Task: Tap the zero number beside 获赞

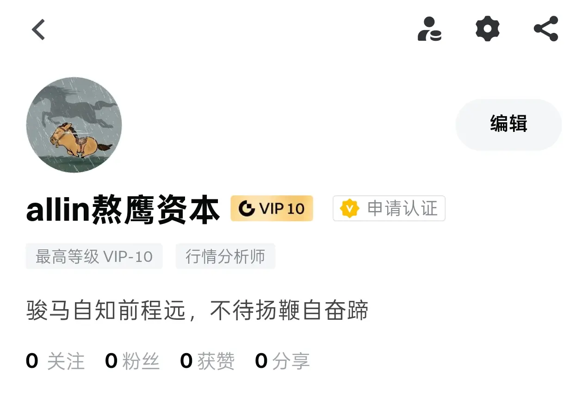Action: click(186, 361)
